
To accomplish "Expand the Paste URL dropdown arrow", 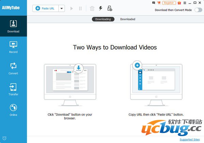I will tap(61, 8).
